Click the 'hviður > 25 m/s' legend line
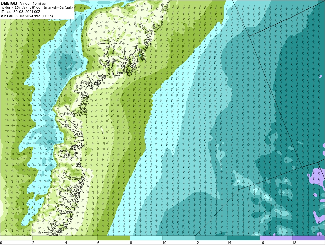 37,8
